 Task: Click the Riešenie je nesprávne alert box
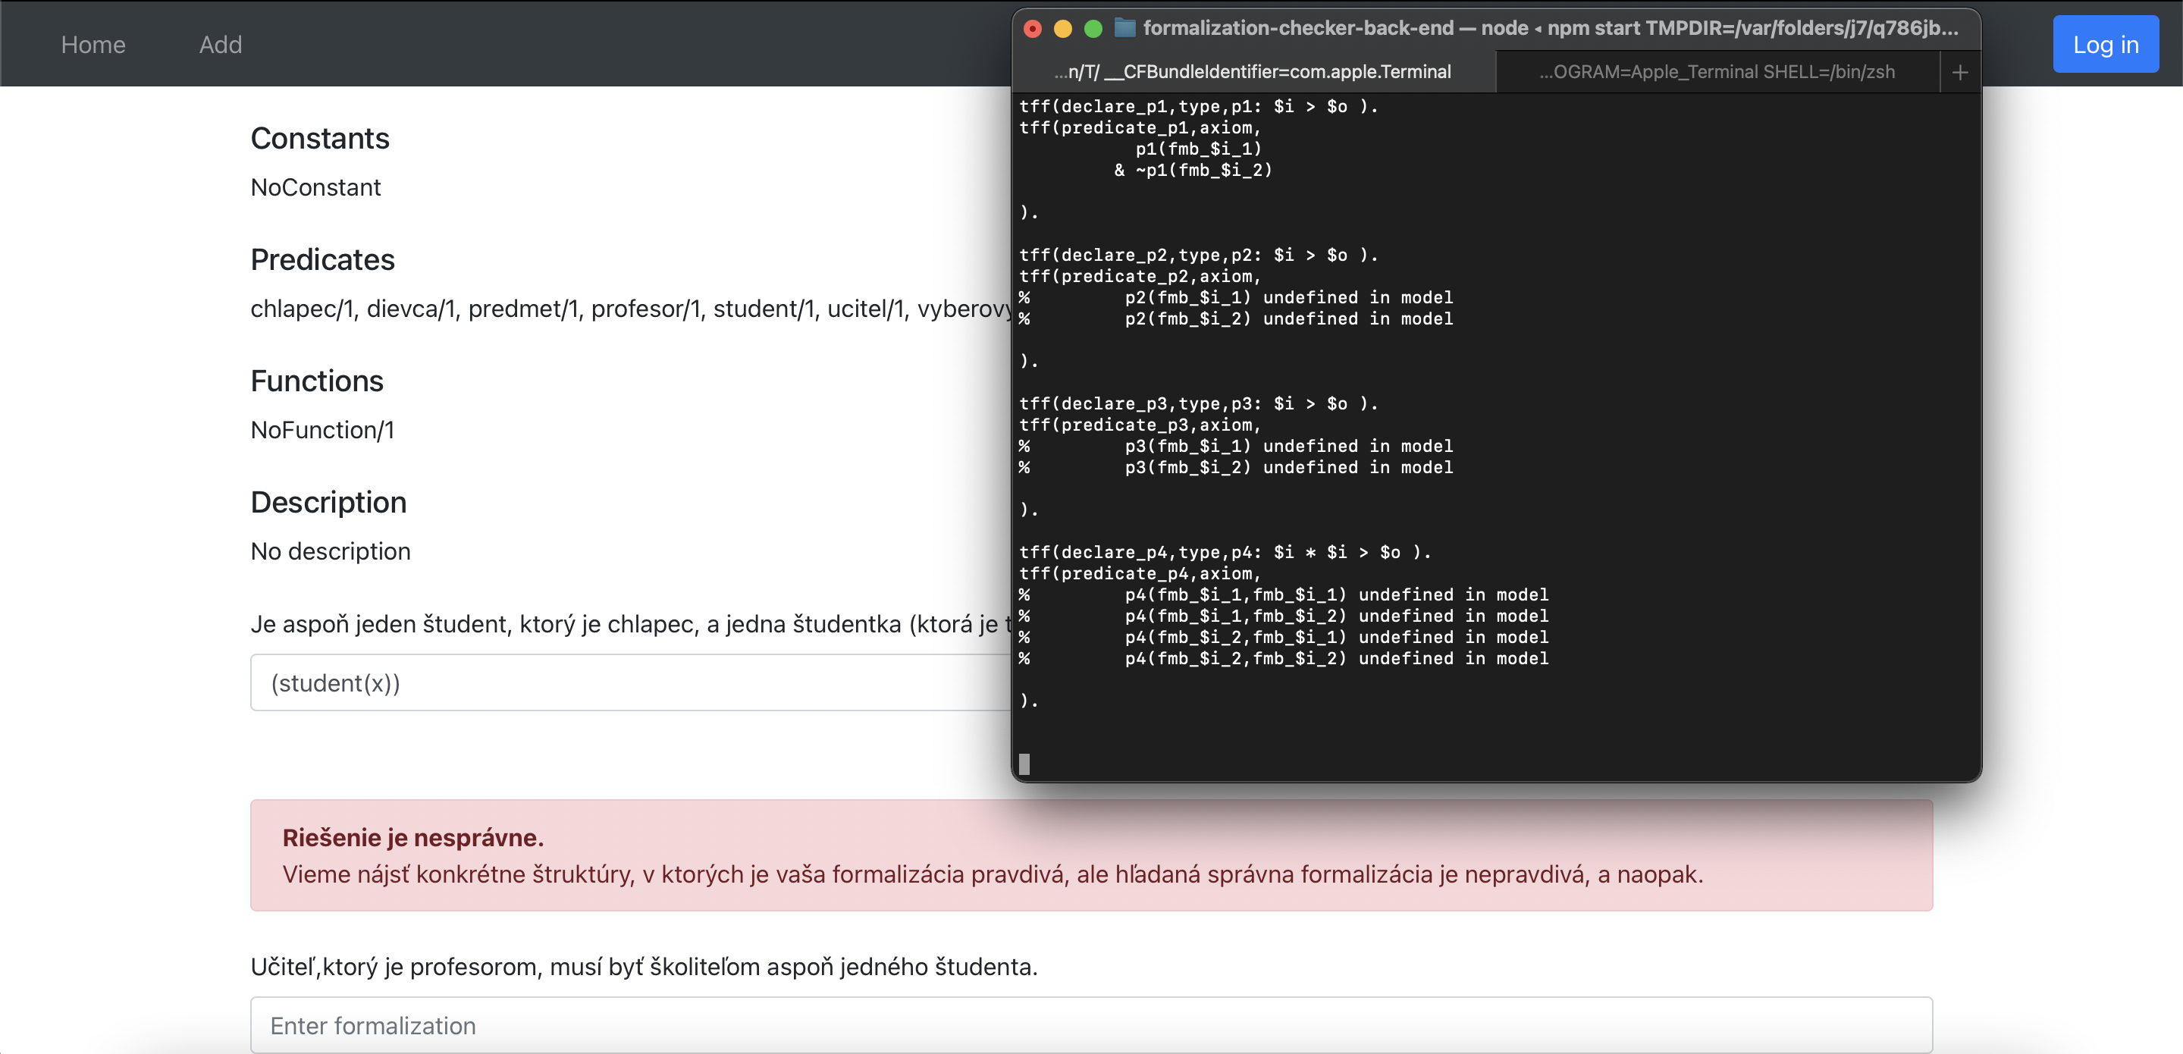1090,855
